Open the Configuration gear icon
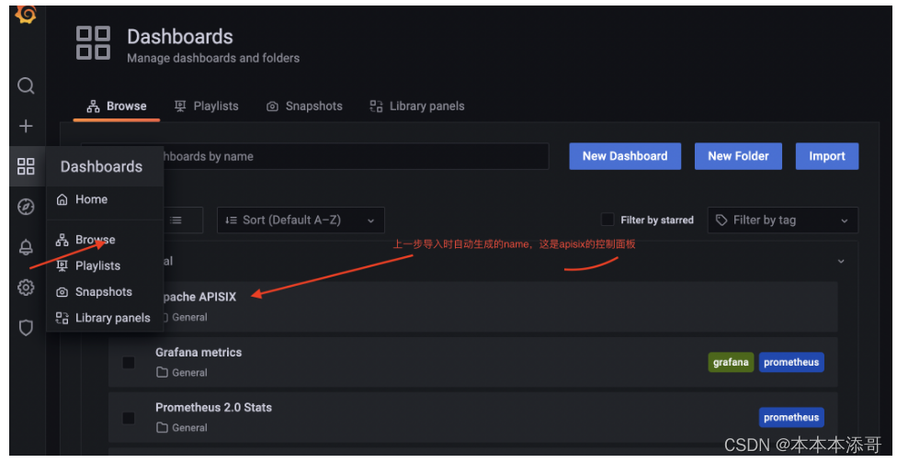This screenshot has height=463, width=897. pos(26,288)
